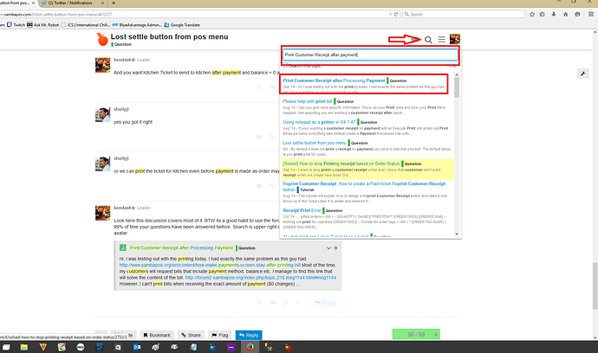Open the URL history dropdown arrow
The image size is (598, 353).
pyautogui.click(x=390, y=14)
